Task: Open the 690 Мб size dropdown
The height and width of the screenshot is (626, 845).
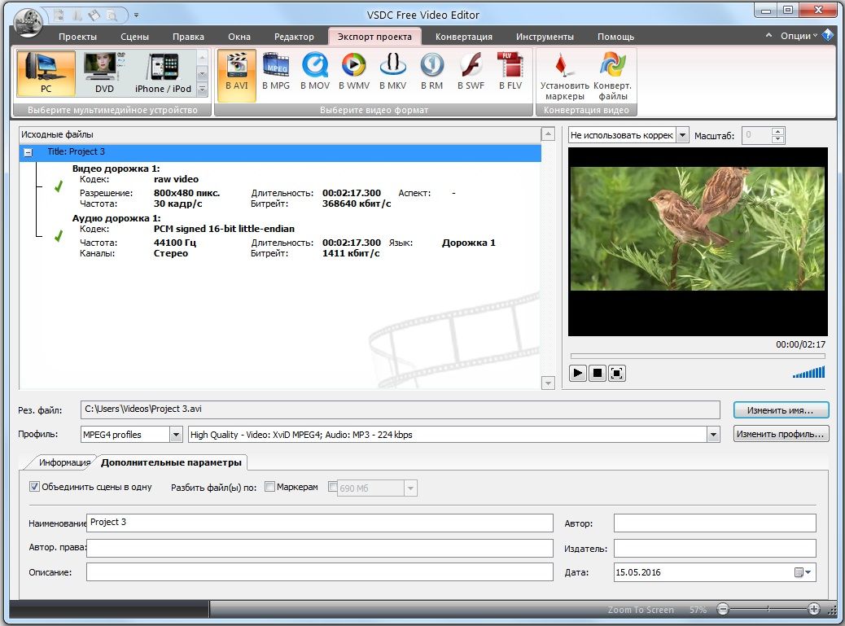Action: point(410,488)
